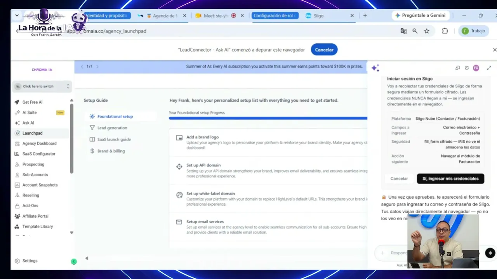The image size is (497, 279).
Task: Click the SaaS Configurator icon
Action: point(17,154)
